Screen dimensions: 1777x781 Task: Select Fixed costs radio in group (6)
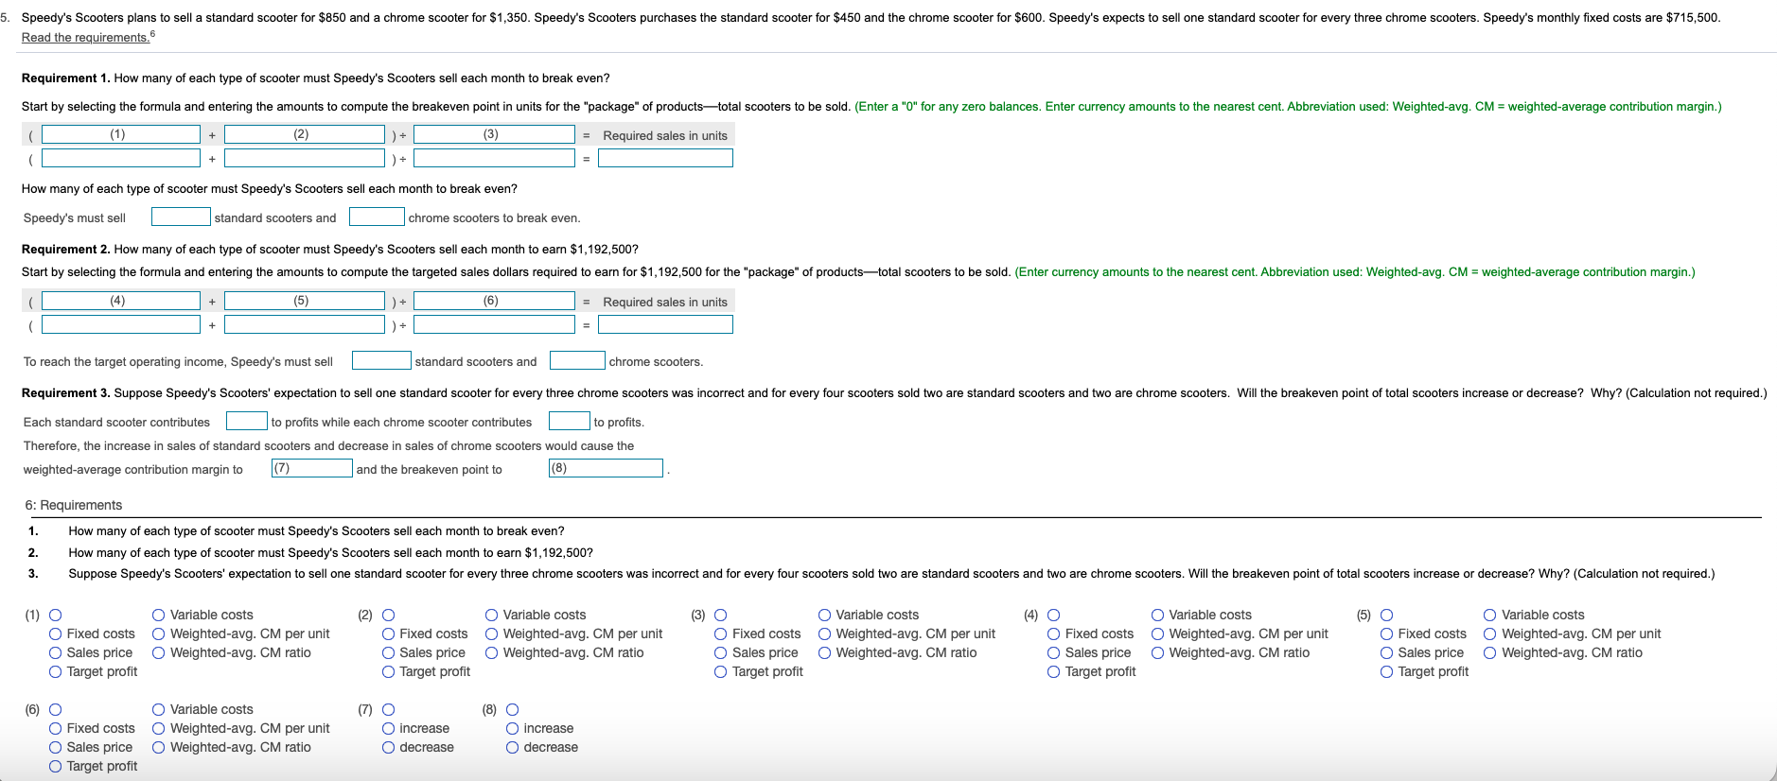56,729
